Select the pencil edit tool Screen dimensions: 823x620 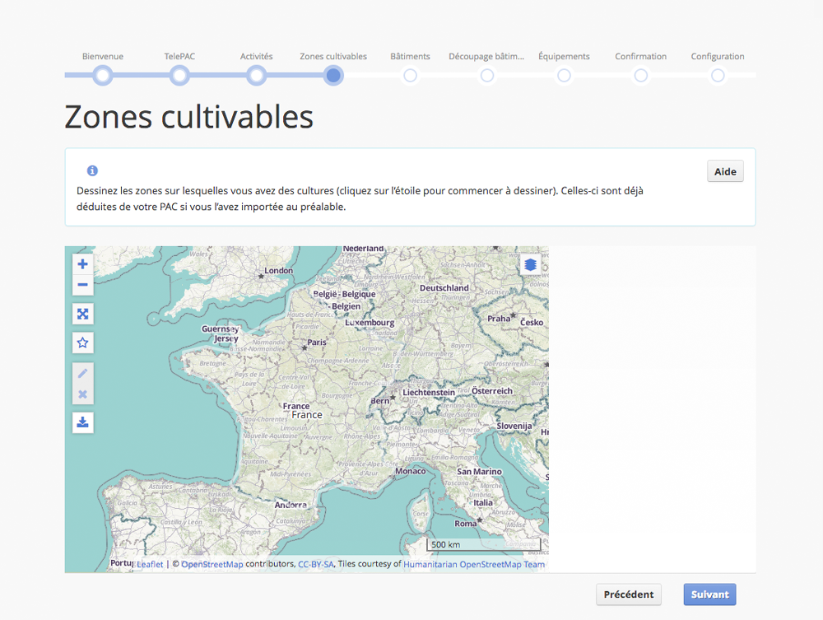click(x=82, y=373)
